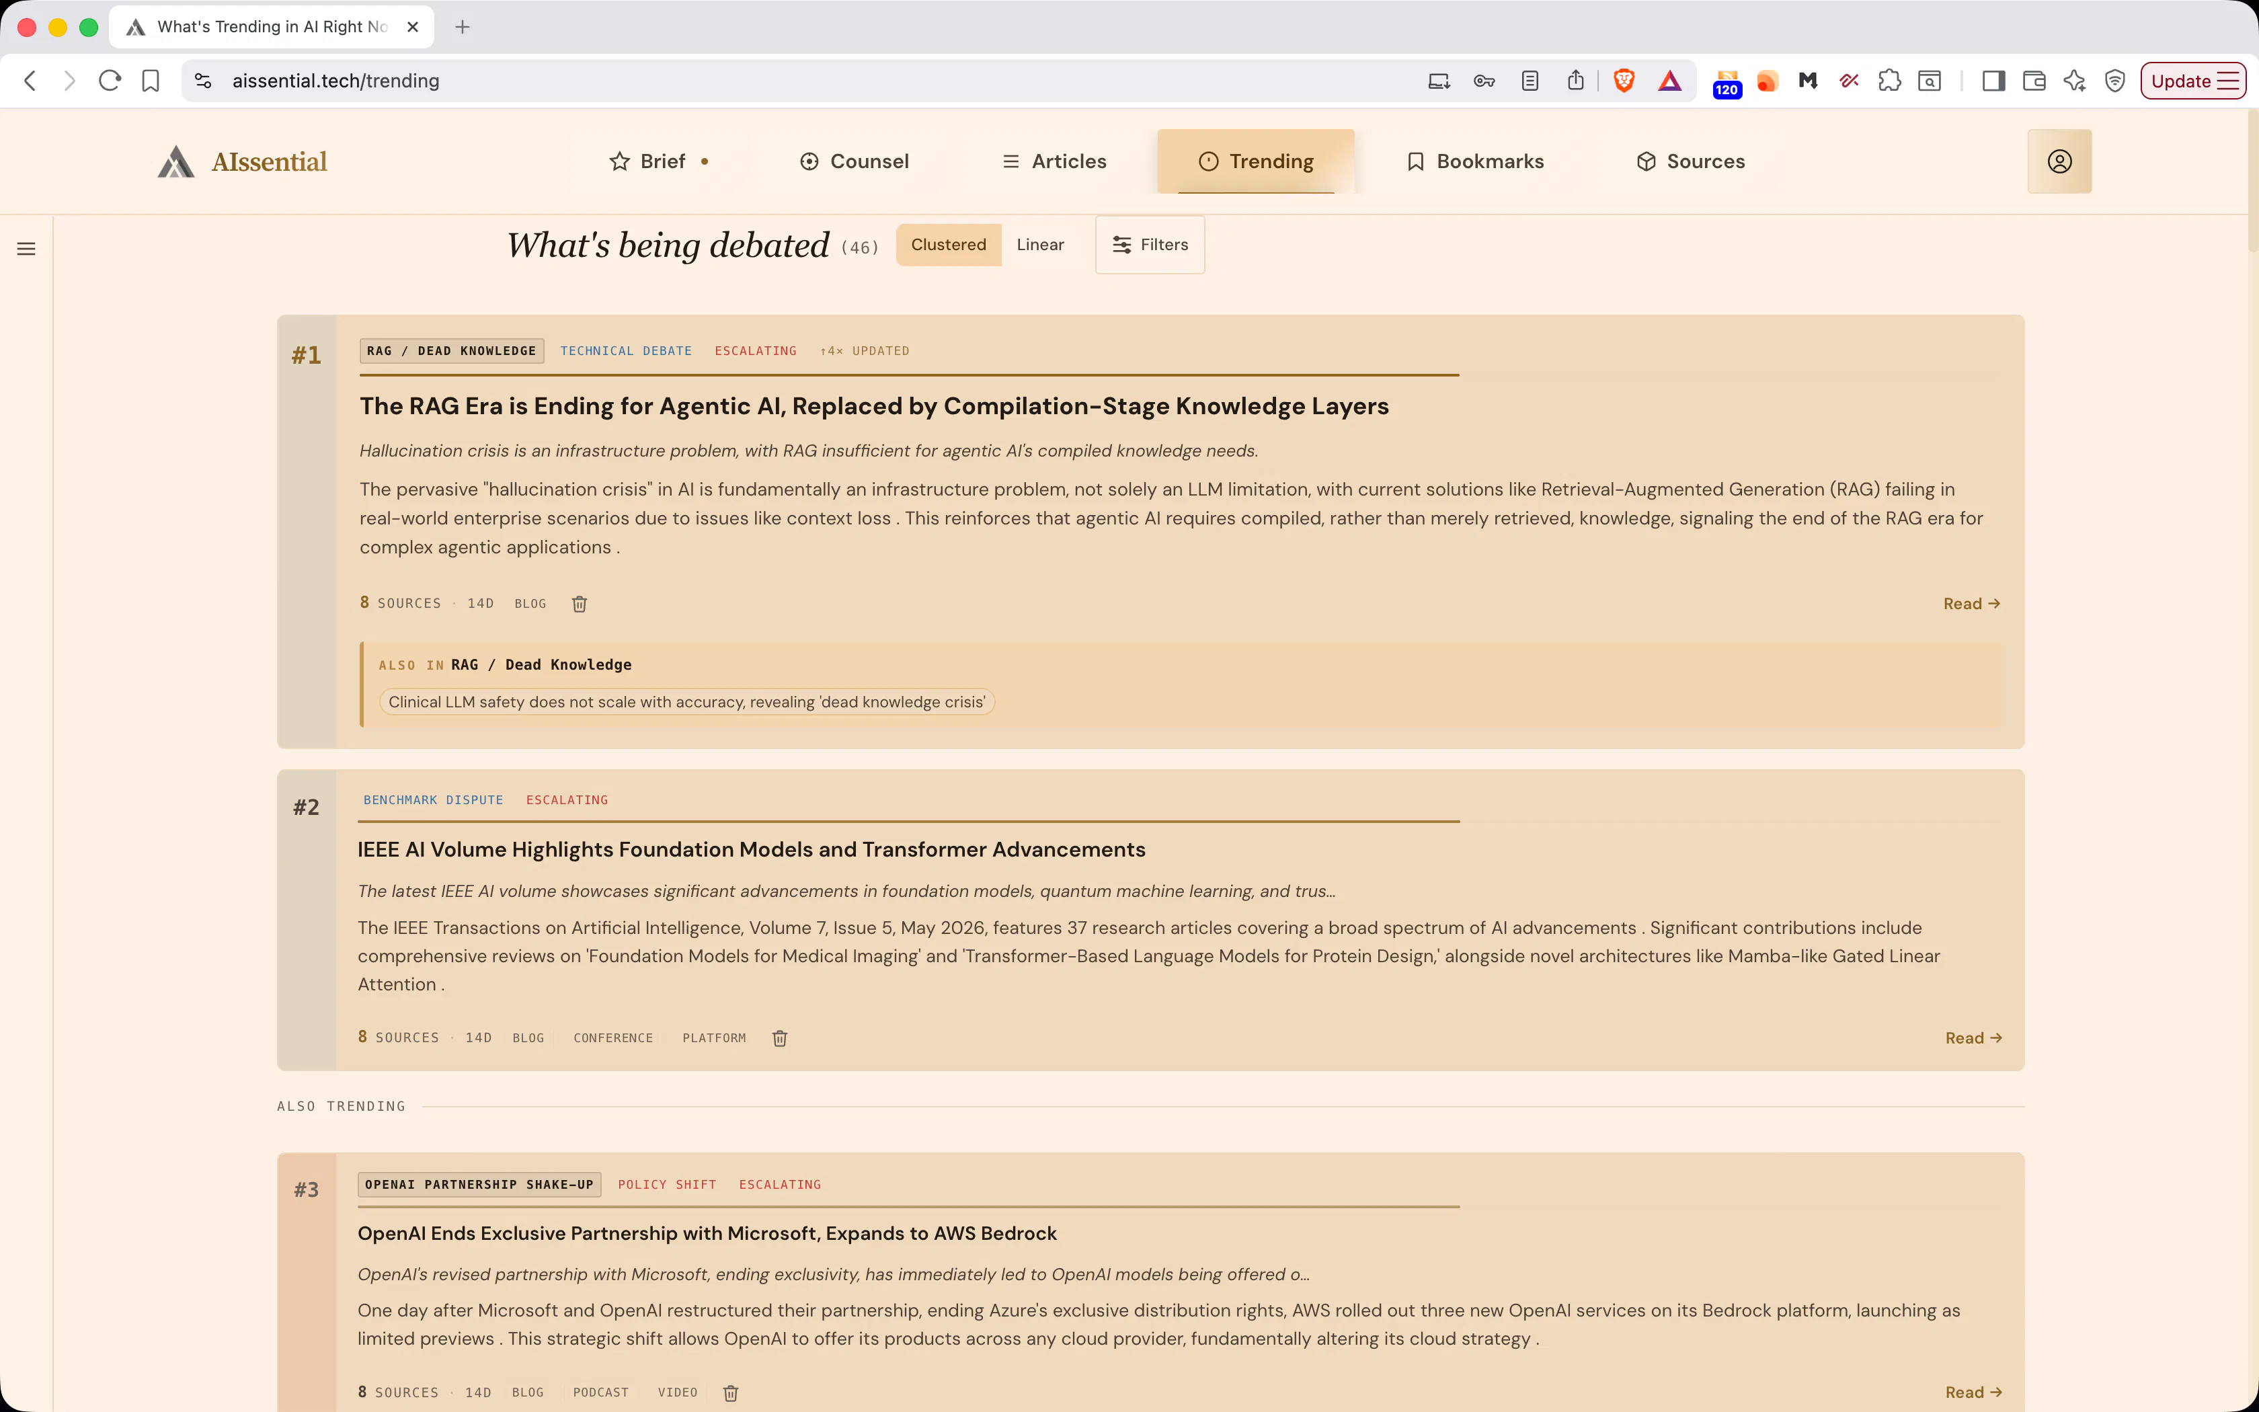Open the Brave Wallet icon

tap(2034, 81)
